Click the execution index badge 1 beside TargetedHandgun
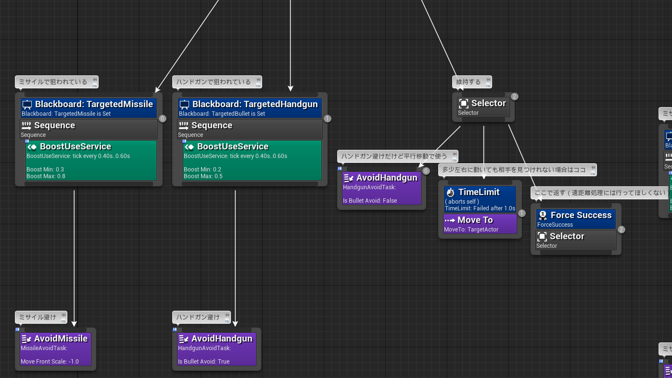Screen dimensions: 672x378 click(x=328, y=119)
